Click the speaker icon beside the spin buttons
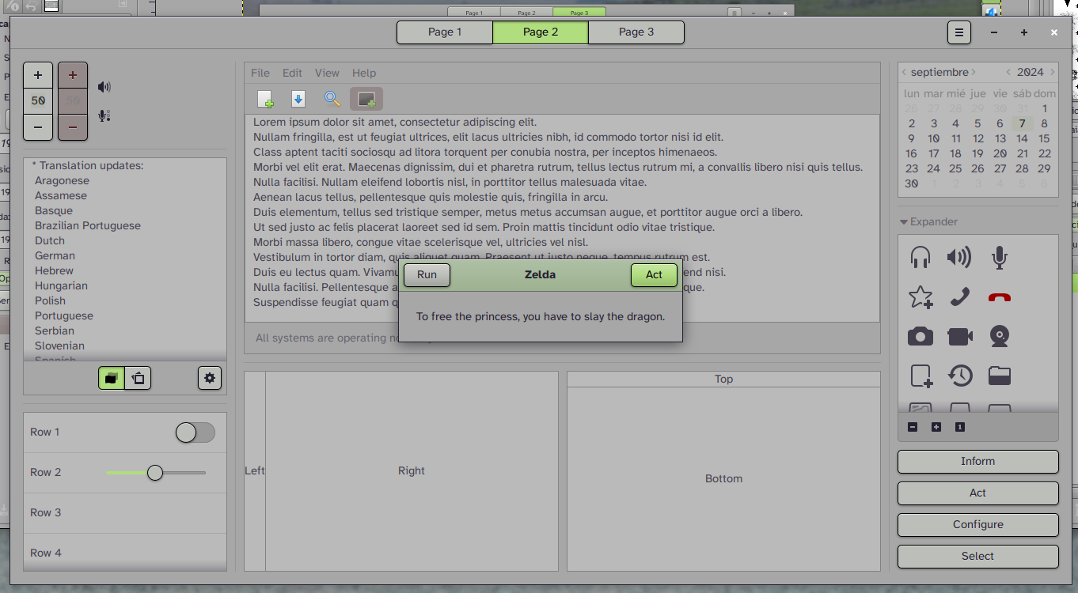1078x593 pixels. pyautogui.click(x=104, y=87)
